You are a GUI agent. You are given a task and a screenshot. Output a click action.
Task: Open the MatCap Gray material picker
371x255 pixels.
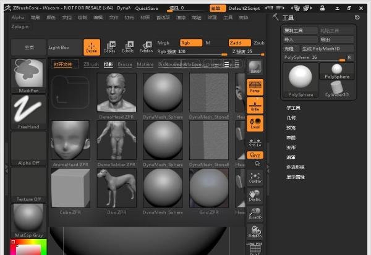(28, 220)
